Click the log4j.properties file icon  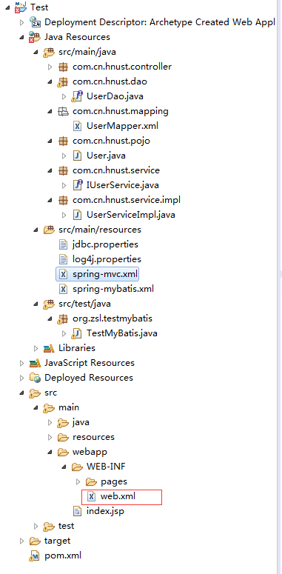pos(63,259)
